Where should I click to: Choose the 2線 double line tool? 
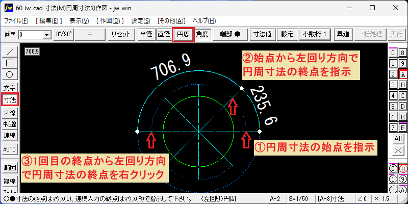point(10,113)
